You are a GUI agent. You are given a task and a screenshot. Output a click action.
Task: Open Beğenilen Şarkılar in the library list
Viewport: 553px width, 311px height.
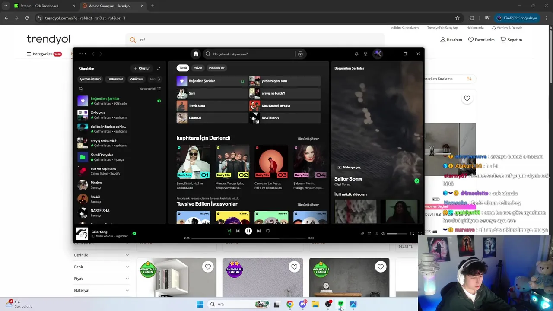pos(119,101)
